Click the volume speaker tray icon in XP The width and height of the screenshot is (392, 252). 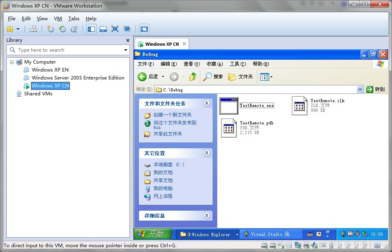357,234
